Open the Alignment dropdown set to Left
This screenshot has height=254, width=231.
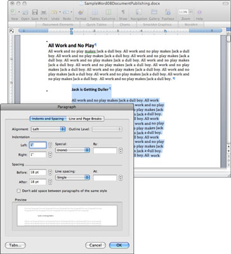coord(48,129)
